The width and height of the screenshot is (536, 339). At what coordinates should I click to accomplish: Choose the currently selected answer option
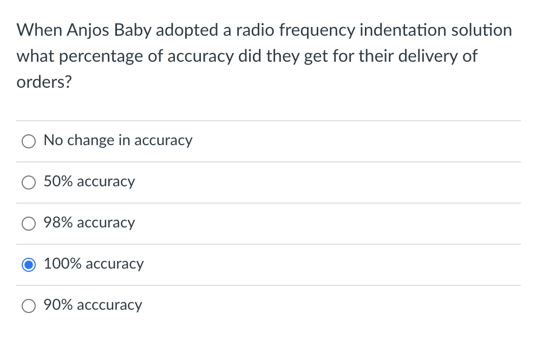click(29, 264)
